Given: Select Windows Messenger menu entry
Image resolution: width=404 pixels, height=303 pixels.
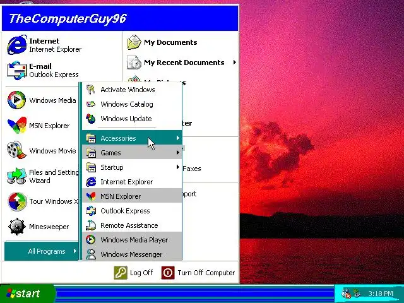Looking at the screenshot, I should point(132,254).
